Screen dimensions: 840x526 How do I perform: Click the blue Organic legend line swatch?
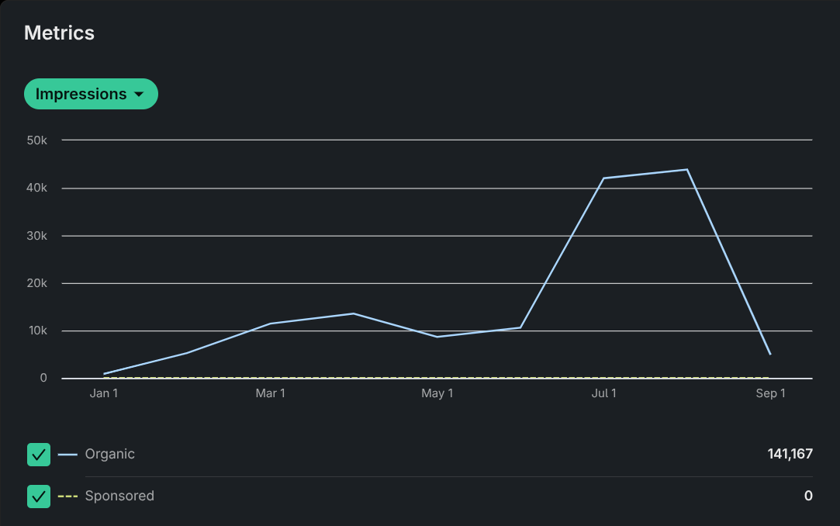coord(67,455)
